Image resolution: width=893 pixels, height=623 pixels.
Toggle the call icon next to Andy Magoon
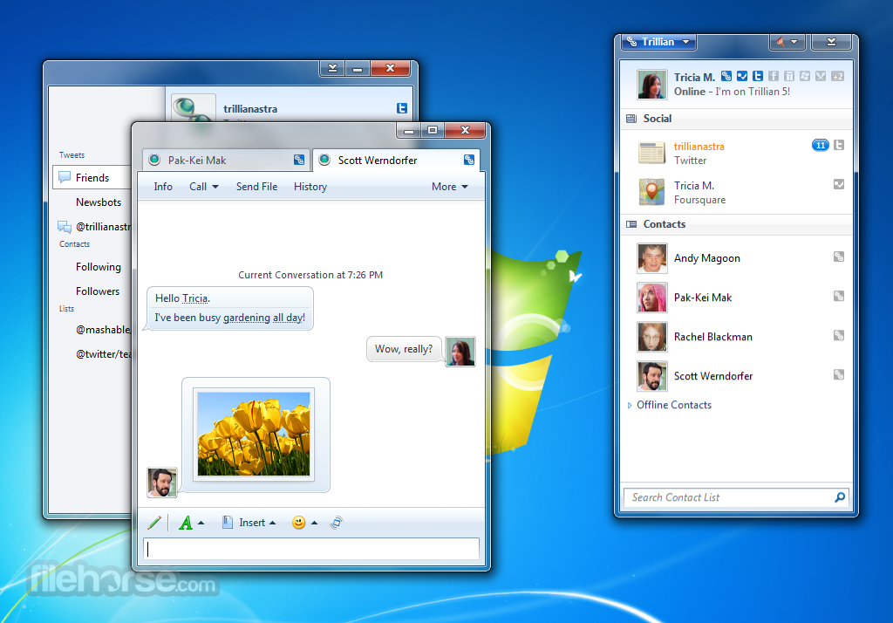(x=838, y=257)
